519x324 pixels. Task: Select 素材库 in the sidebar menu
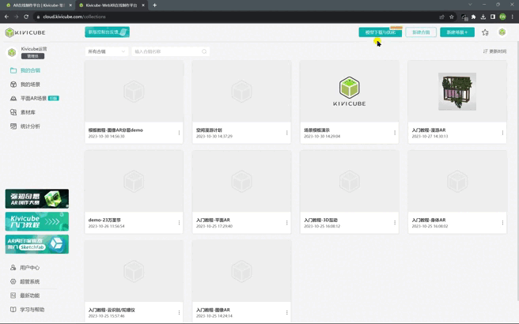pos(28,112)
